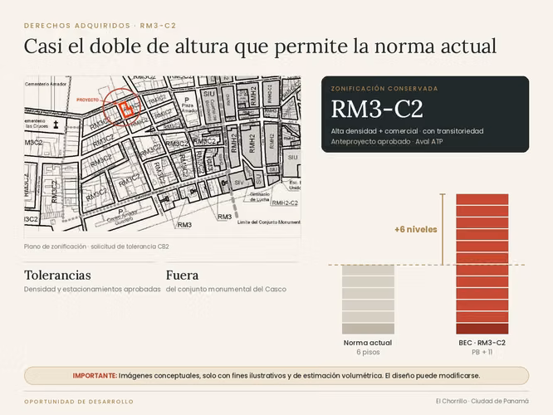Screen dimensions: 553x415
Task: Click the cross cemetery symbol on map
Action: (56, 124)
